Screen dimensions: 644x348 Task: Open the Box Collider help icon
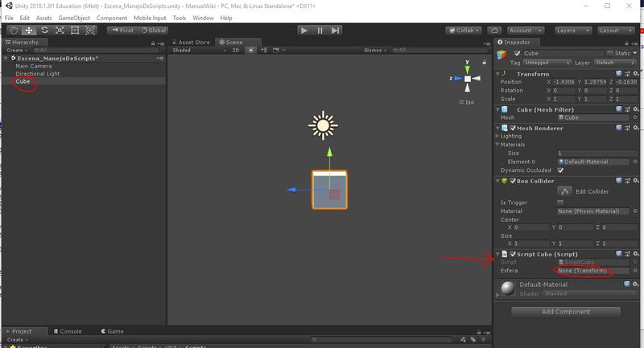click(618, 181)
